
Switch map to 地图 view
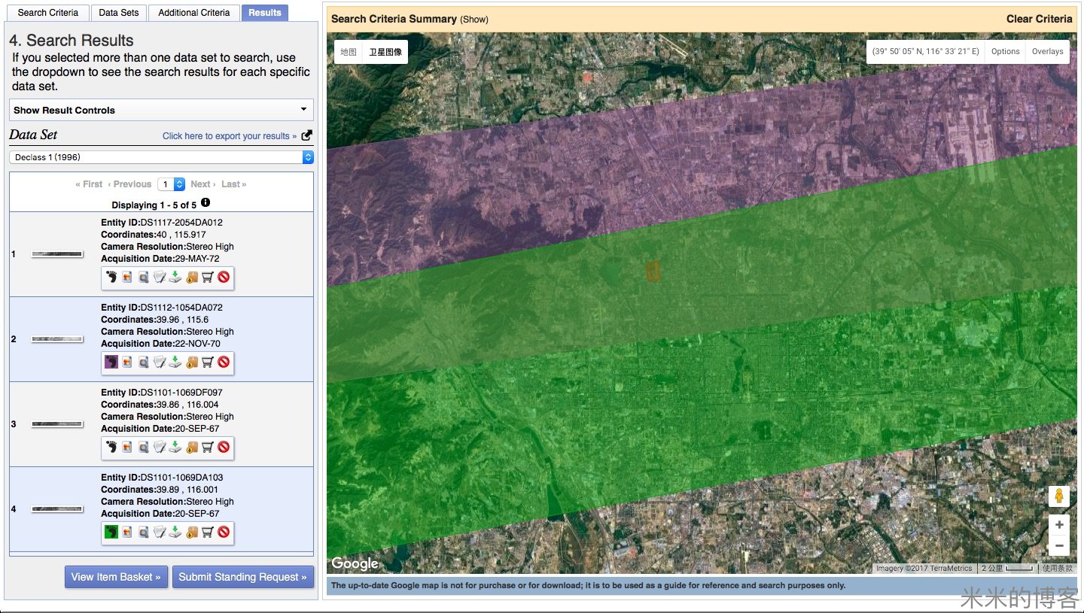(348, 52)
